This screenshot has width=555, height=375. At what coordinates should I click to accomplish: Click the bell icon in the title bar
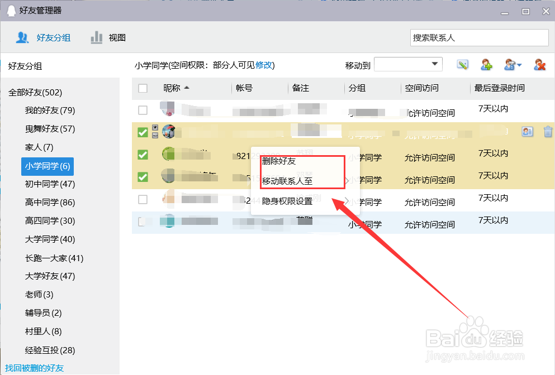(11, 11)
